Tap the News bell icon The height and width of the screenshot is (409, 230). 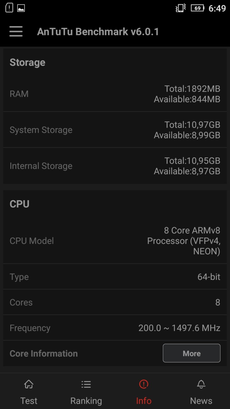click(201, 384)
